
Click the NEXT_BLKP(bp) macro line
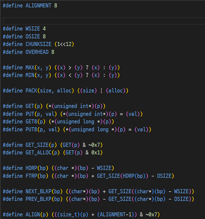point(98,191)
